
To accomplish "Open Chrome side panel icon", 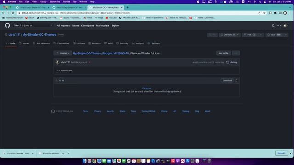I will tap(280, 13).
